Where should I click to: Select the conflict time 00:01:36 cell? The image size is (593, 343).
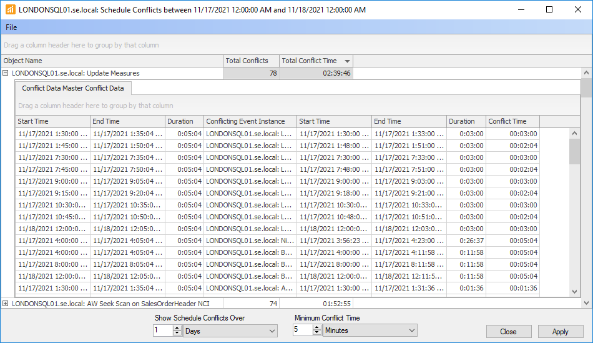click(512, 288)
